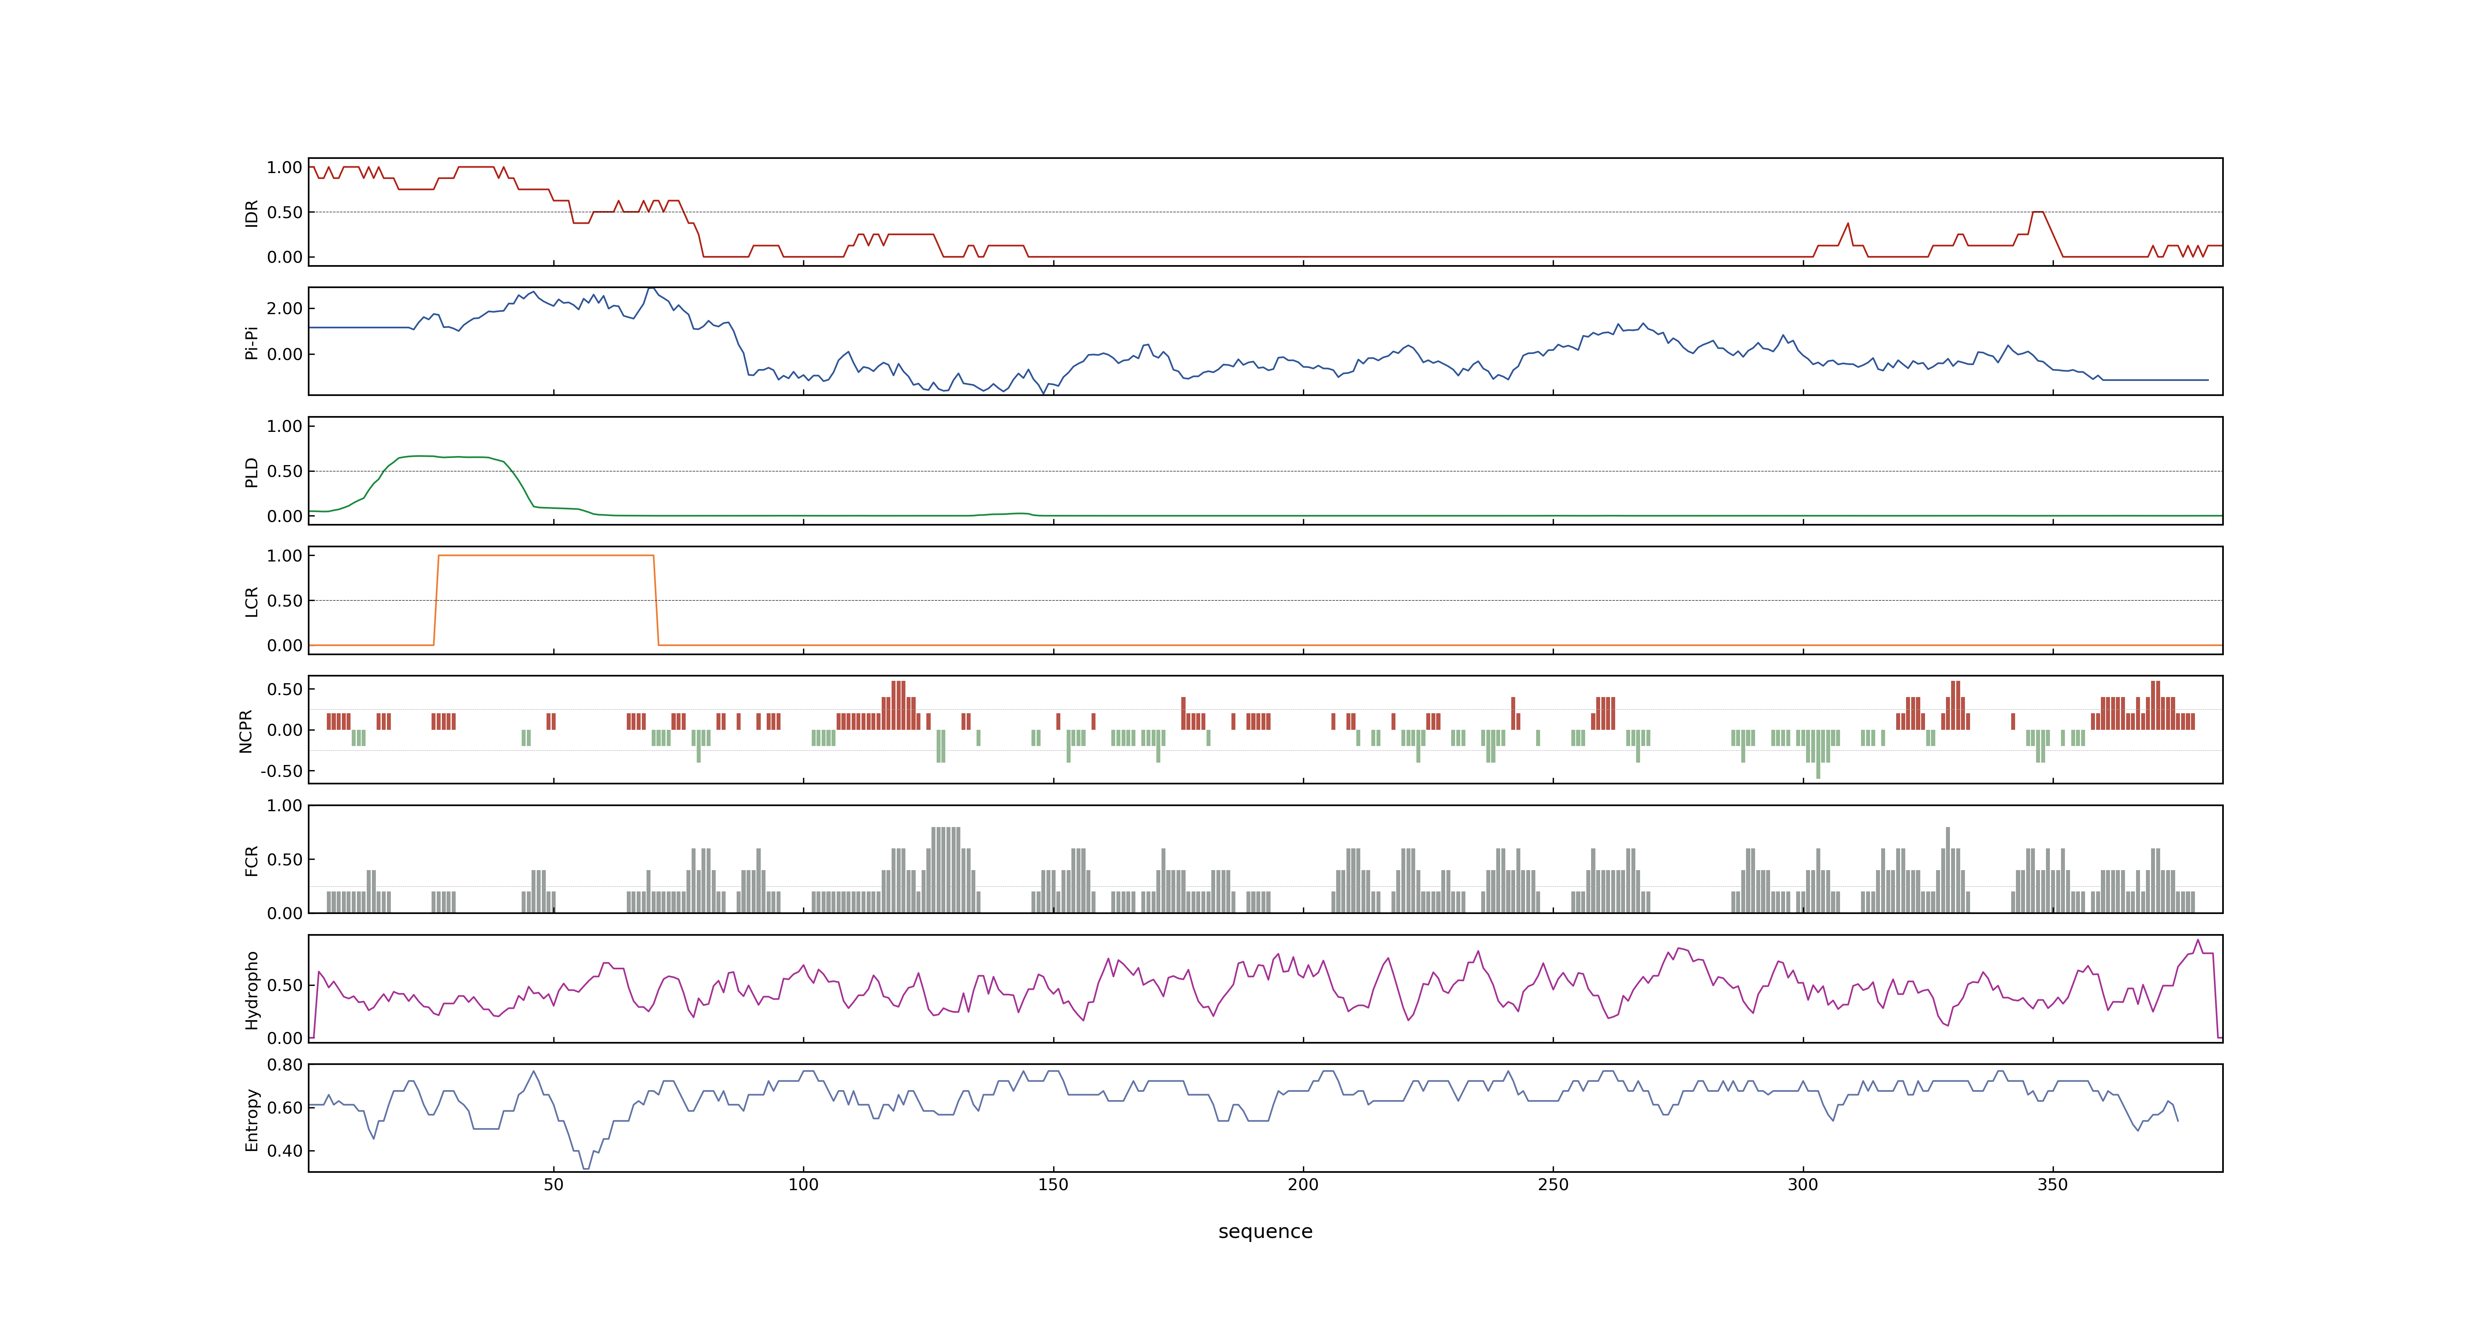
Task: Click x-axis tick label 350
Action: (2053, 1185)
